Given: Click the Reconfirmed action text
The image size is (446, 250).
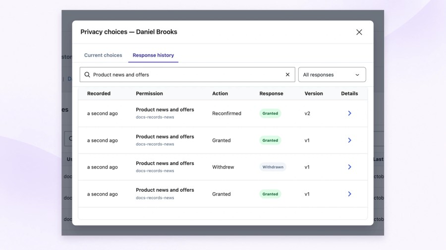Looking at the screenshot, I should [x=226, y=113].
